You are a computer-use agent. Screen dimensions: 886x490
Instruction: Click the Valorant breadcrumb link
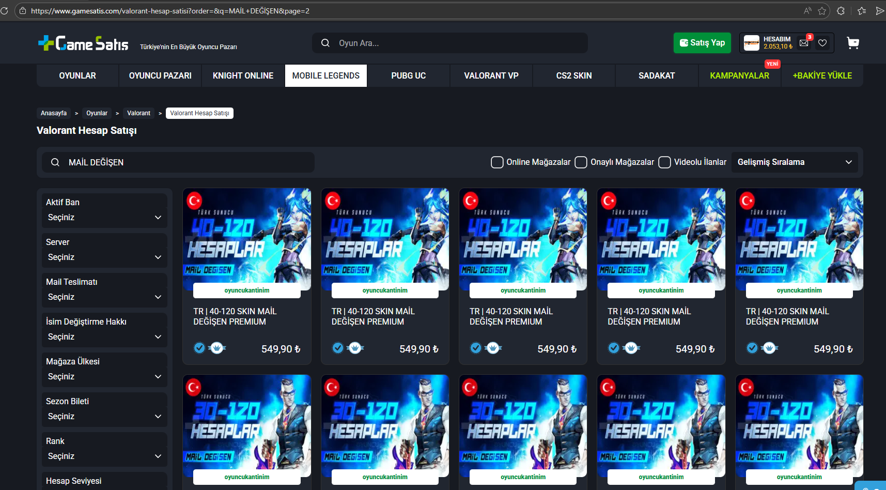[139, 113]
